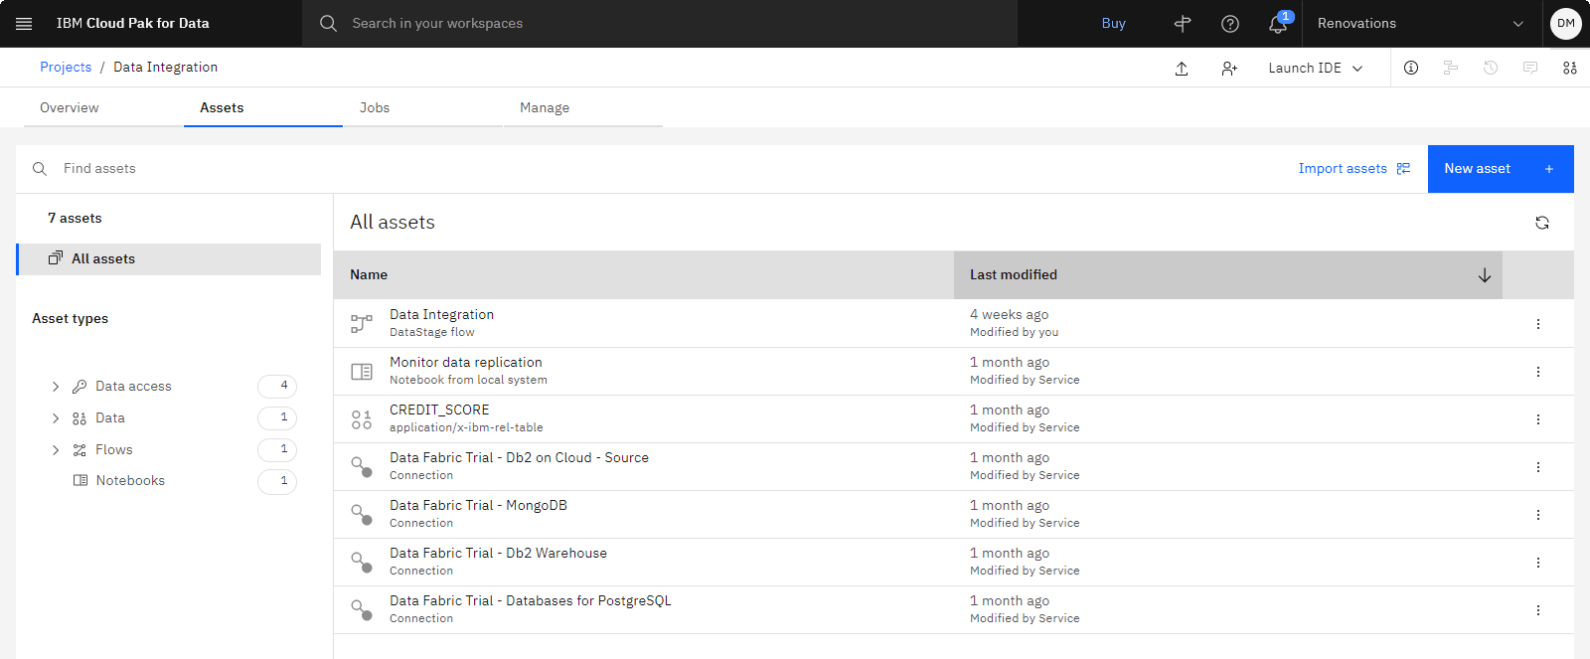Click the apps grid icon in project toolbar
Screen dimensions: 1590x659
coord(1570,68)
